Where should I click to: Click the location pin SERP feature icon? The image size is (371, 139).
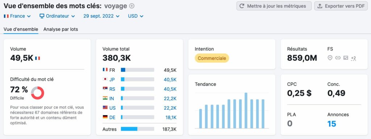click(330, 58)
